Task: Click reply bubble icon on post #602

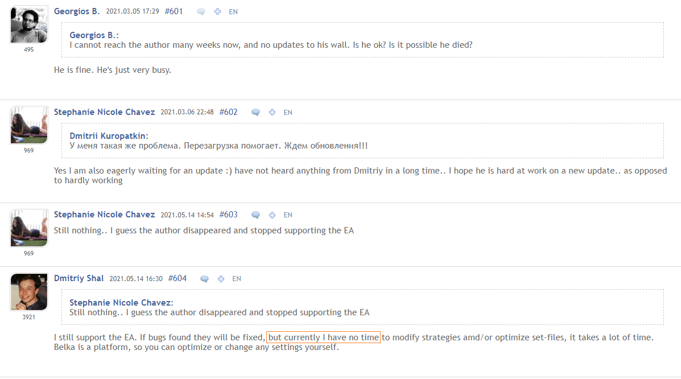Action: (256, 113)
